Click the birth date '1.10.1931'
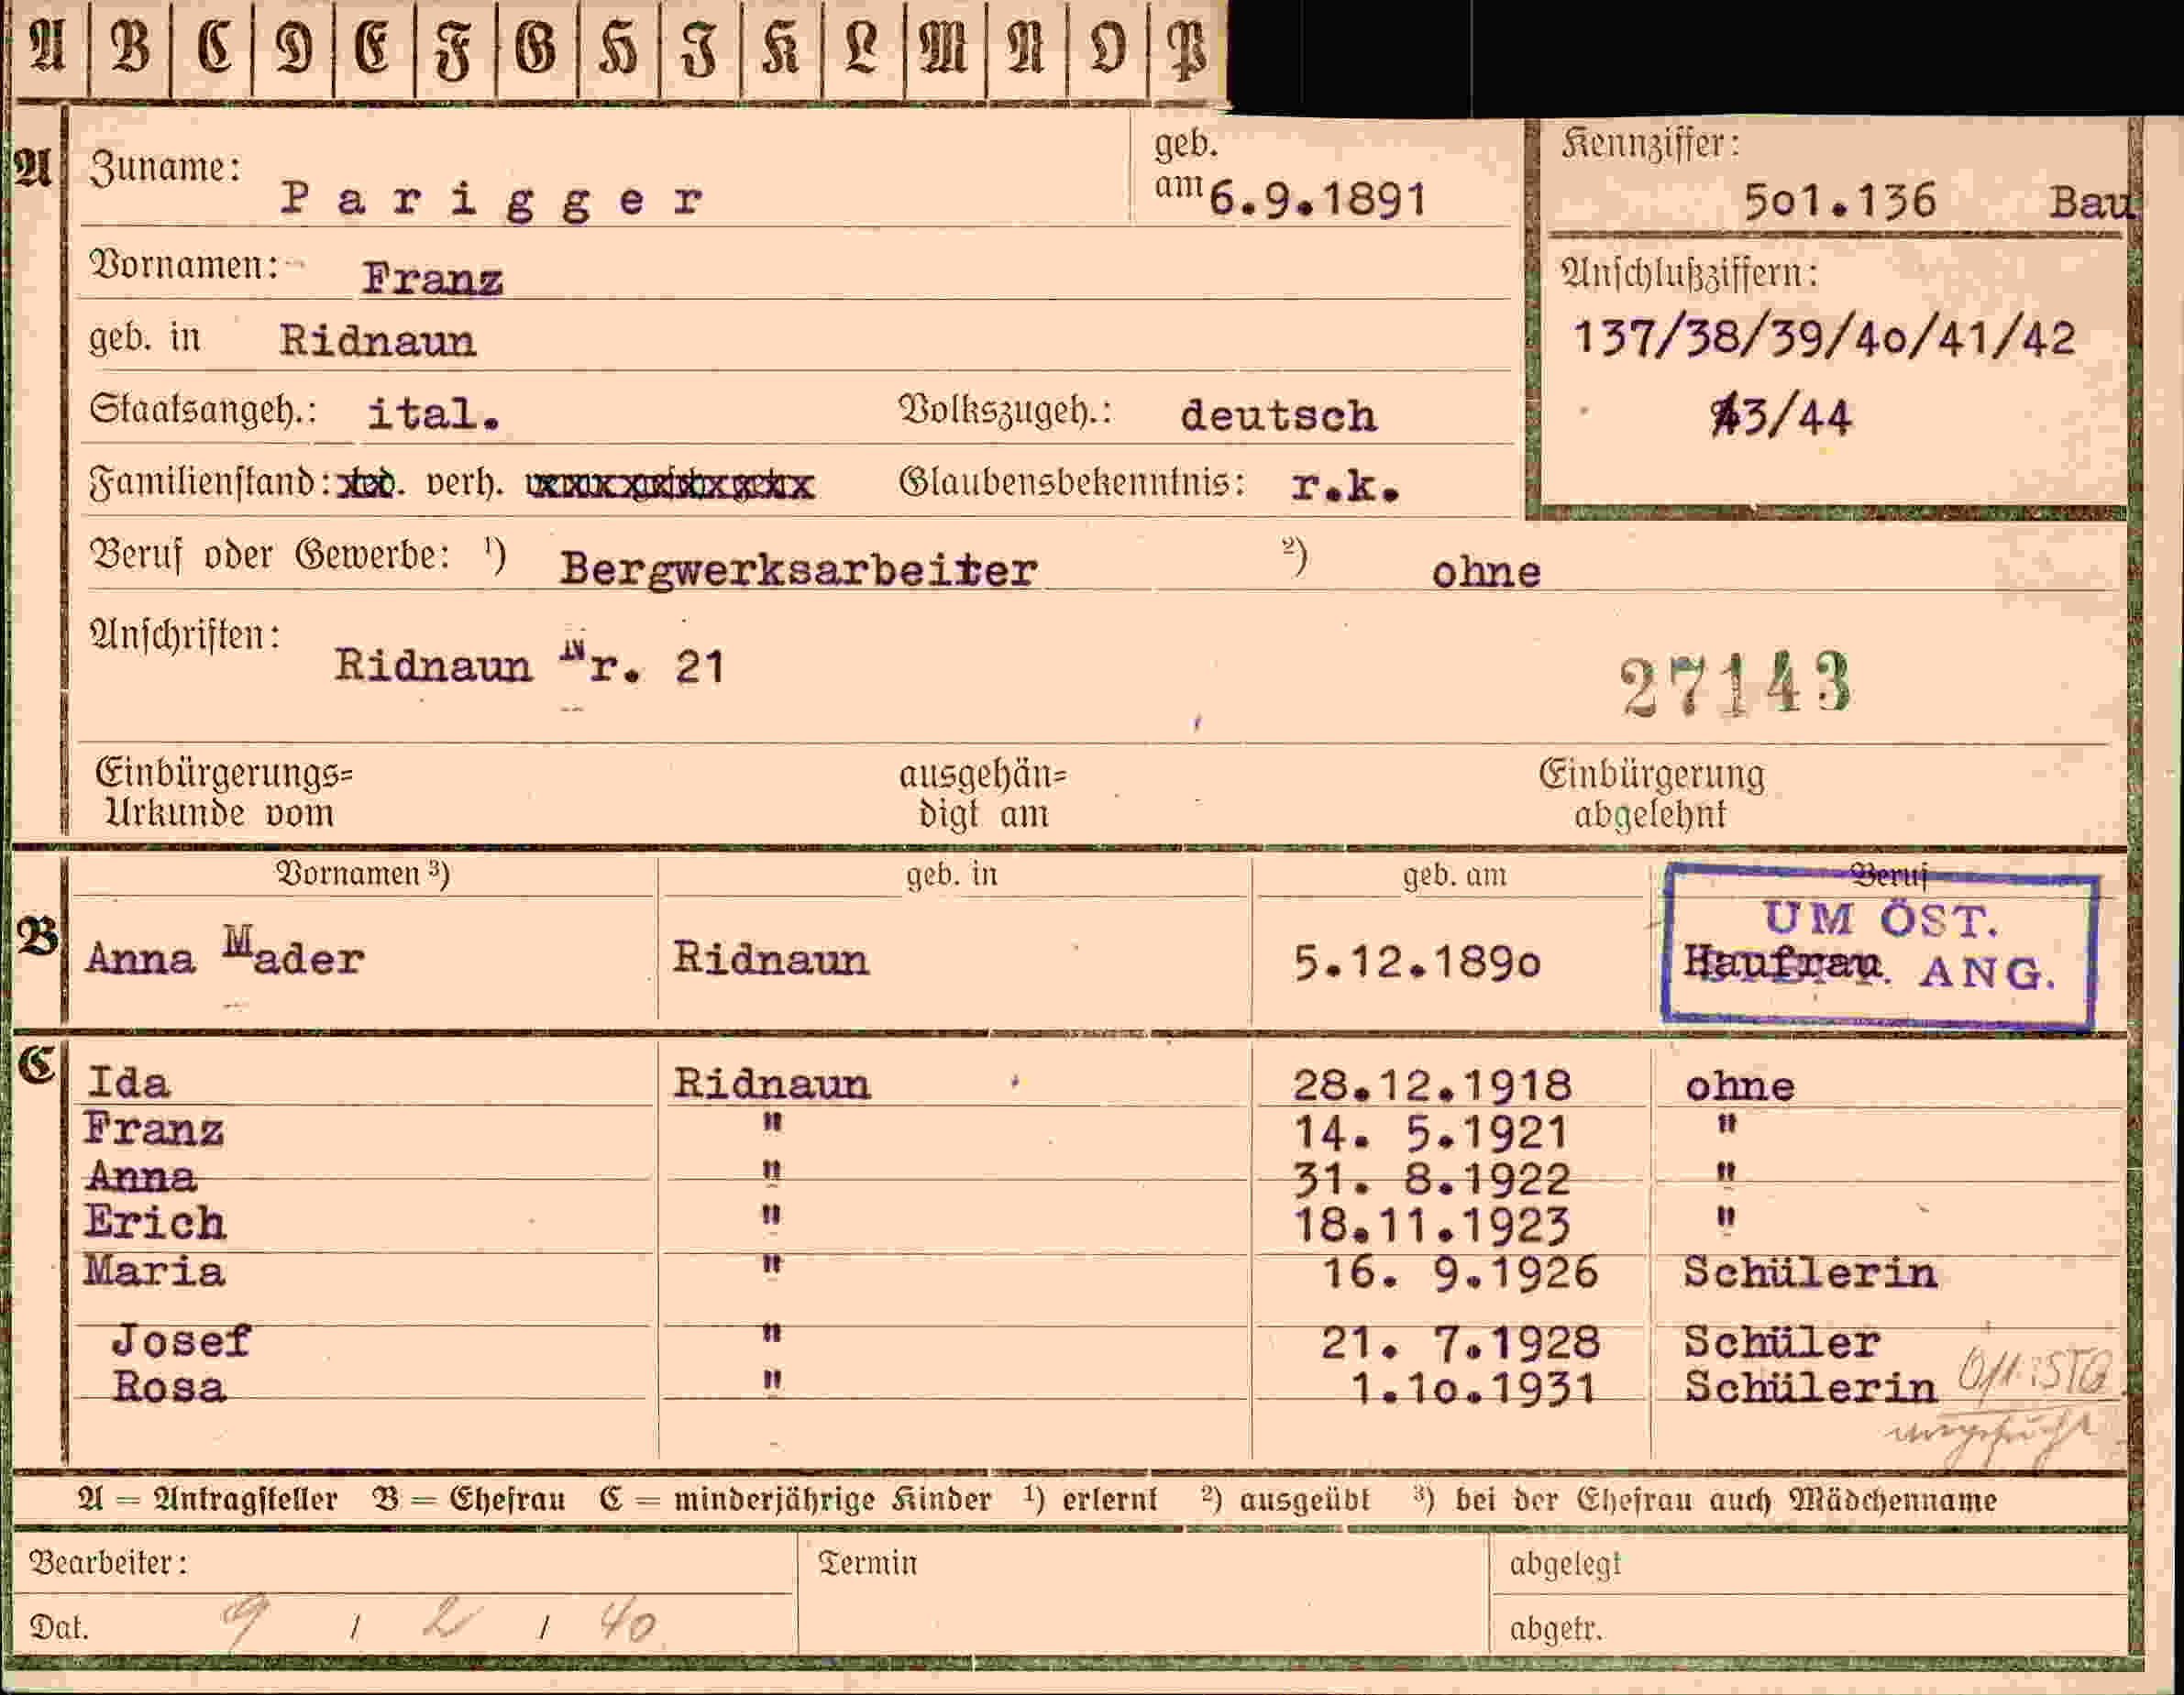The image size is (2184, 1695). pyautogui.click(x=1473, y=1389)
